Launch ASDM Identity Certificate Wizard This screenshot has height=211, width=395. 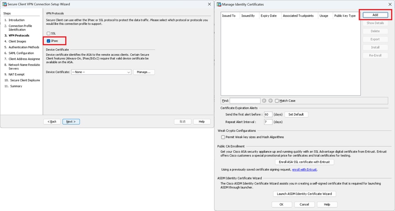point(305,194)
